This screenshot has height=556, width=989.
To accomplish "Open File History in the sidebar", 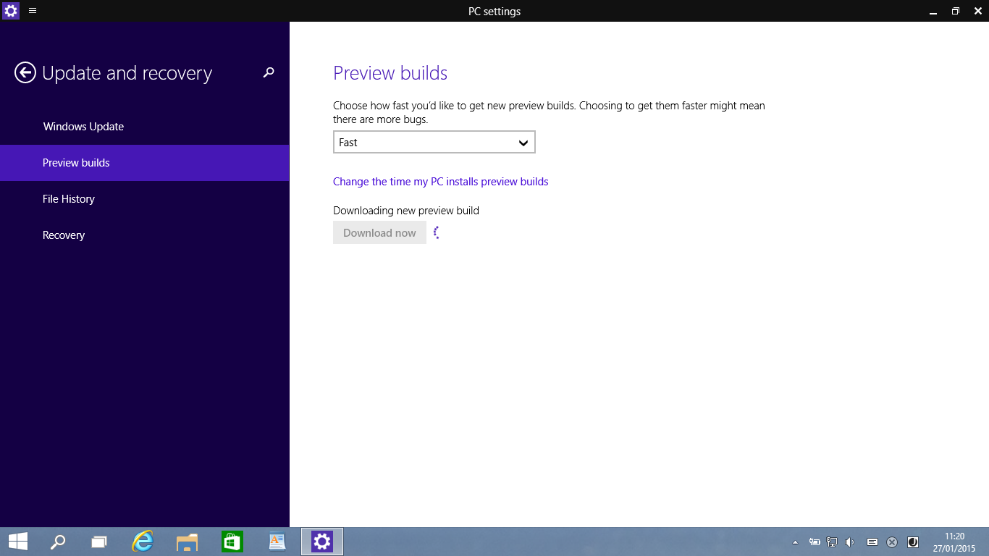I will (x=69, y=199).
